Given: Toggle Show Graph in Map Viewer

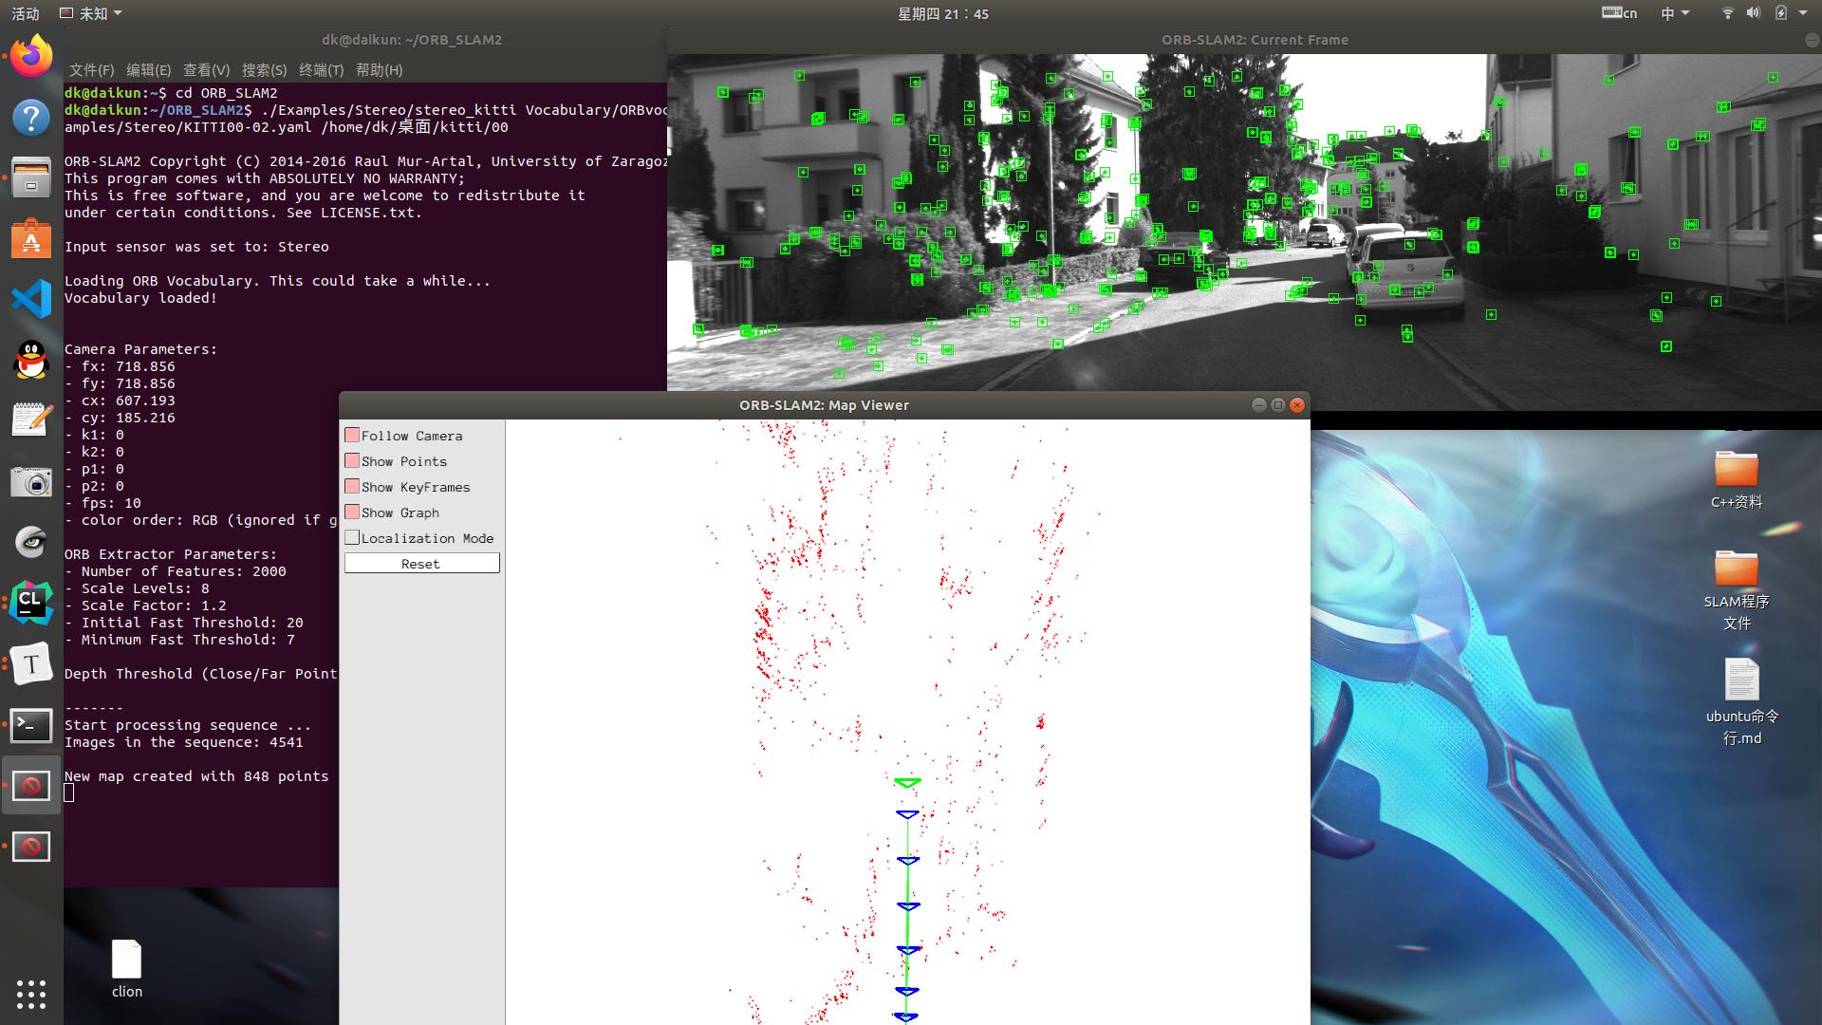Looking at the screenshot, I should click(352, 511).
